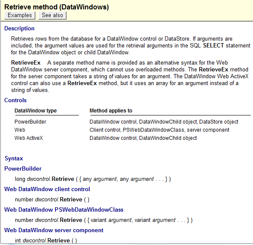
Task: Click Web ActiveX row's 'DataWindow control, DataWindowChild object'
Action: (143, 138)
